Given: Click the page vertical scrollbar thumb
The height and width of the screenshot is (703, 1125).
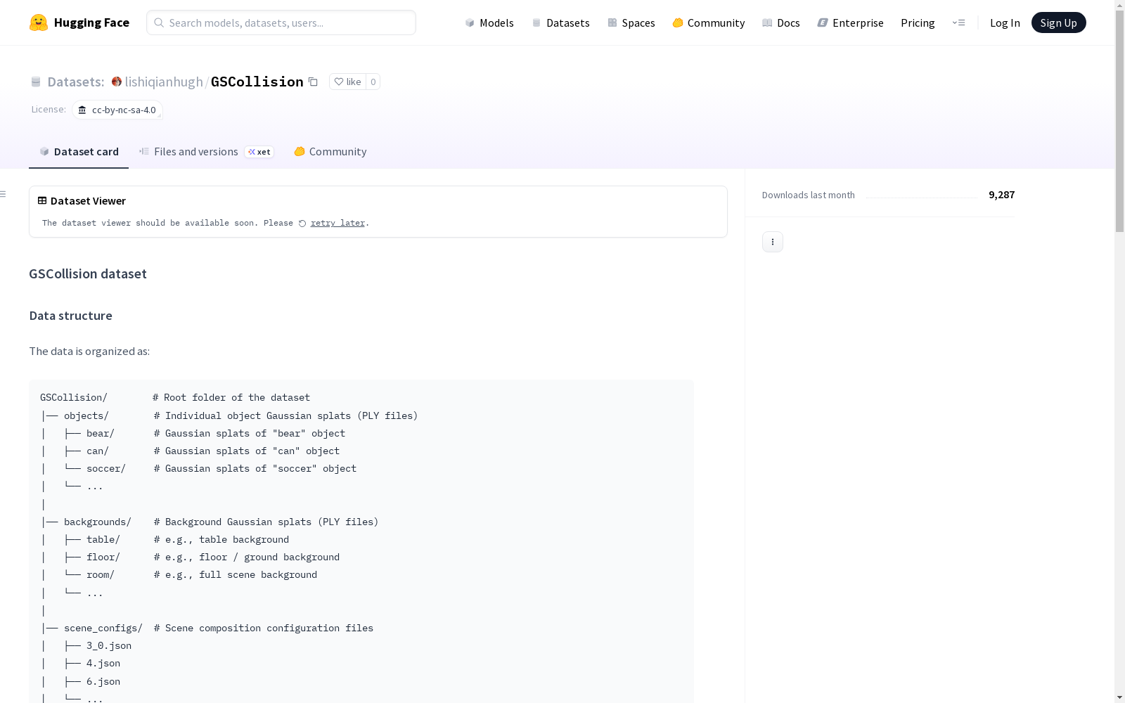Looking at the screenshot, I should pos(1119,121).
